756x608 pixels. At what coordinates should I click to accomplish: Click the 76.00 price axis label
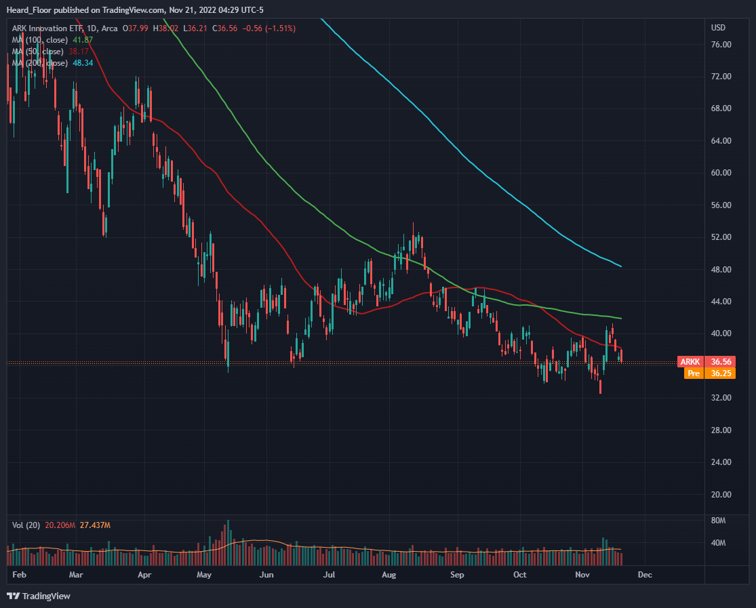721,44
